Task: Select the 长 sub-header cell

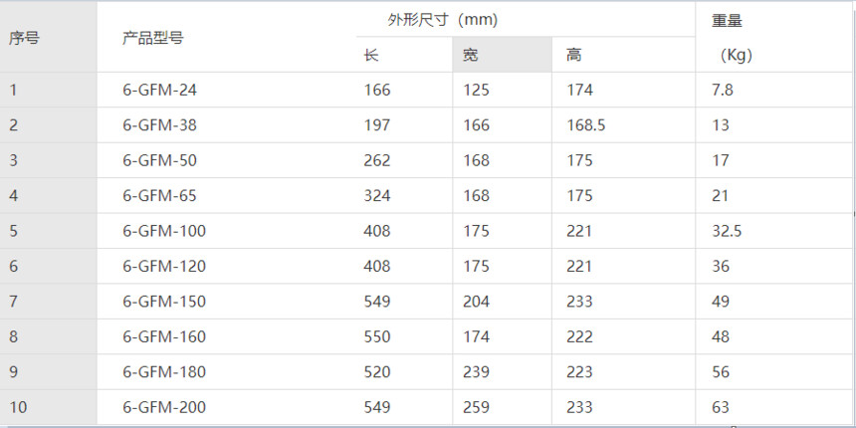Action: click(x=372, y=56)
